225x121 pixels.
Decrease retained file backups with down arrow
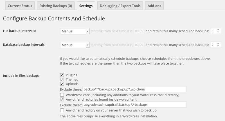[x=218, y=32]
